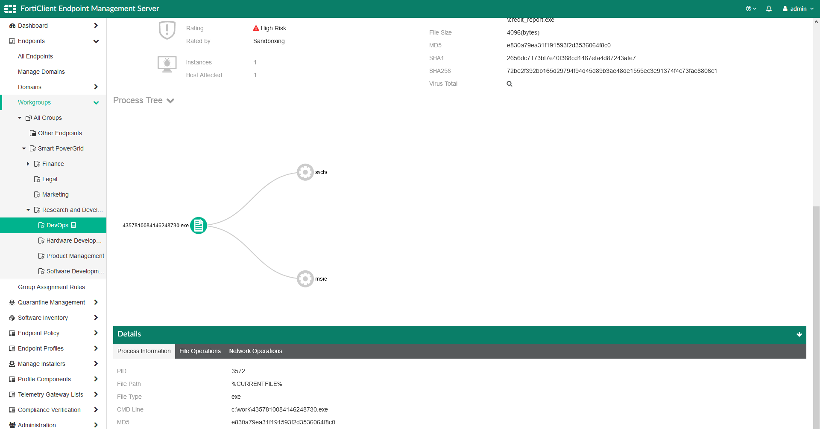
Task: Select the Marketing workgroup
Action: [55, 194]
